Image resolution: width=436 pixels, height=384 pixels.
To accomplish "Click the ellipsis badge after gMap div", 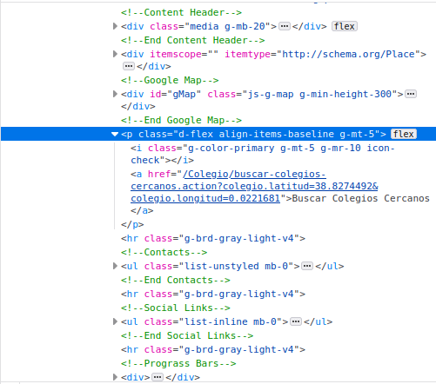I will 411,94.
